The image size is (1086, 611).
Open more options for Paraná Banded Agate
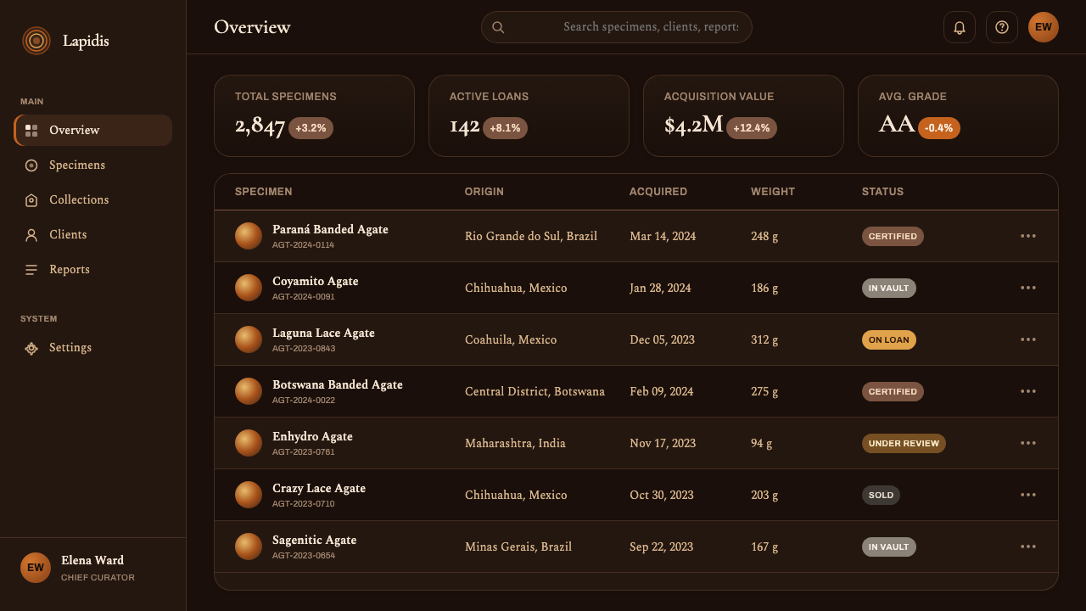tap(1028, 236)
